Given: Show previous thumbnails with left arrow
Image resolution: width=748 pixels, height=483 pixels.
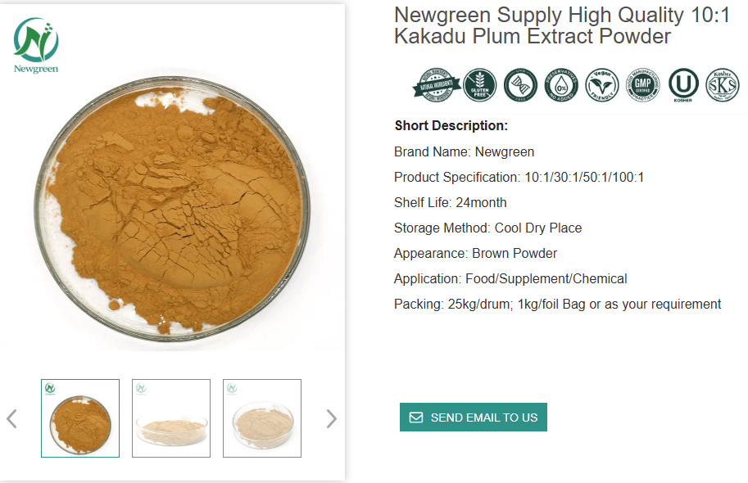Looking at the screenshot, I should 11,419.
